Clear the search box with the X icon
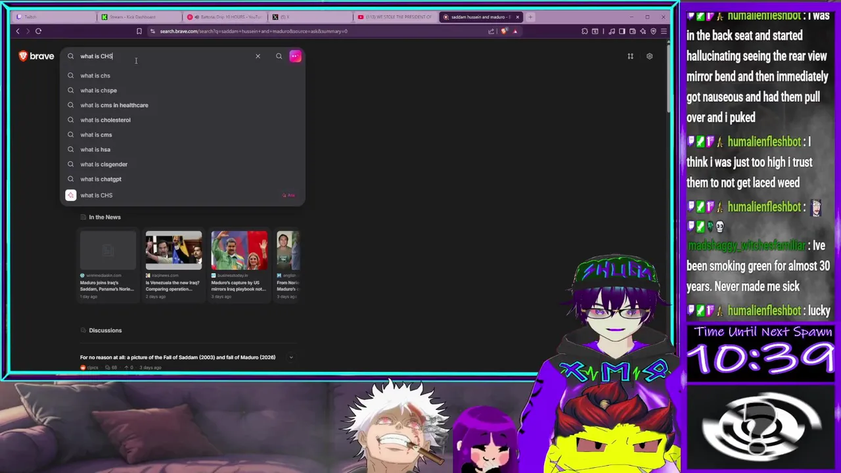 point(258,56)
